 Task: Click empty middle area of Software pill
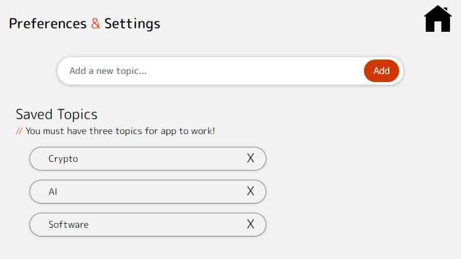click(x=168, y=224)
